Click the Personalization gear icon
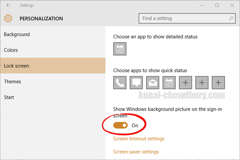 pos(8,18)
